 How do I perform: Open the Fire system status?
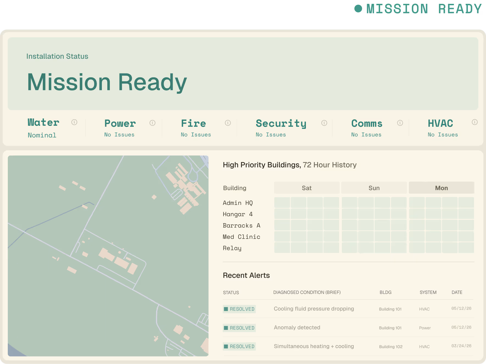pyautogui.click(x=196, y=128)
